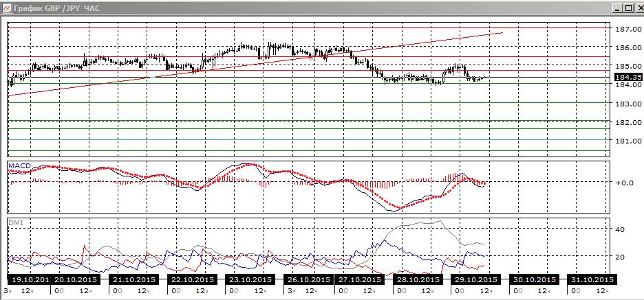
Task: Click the chart window title icon
Action: pyautogui.click(x=7, y=8)
